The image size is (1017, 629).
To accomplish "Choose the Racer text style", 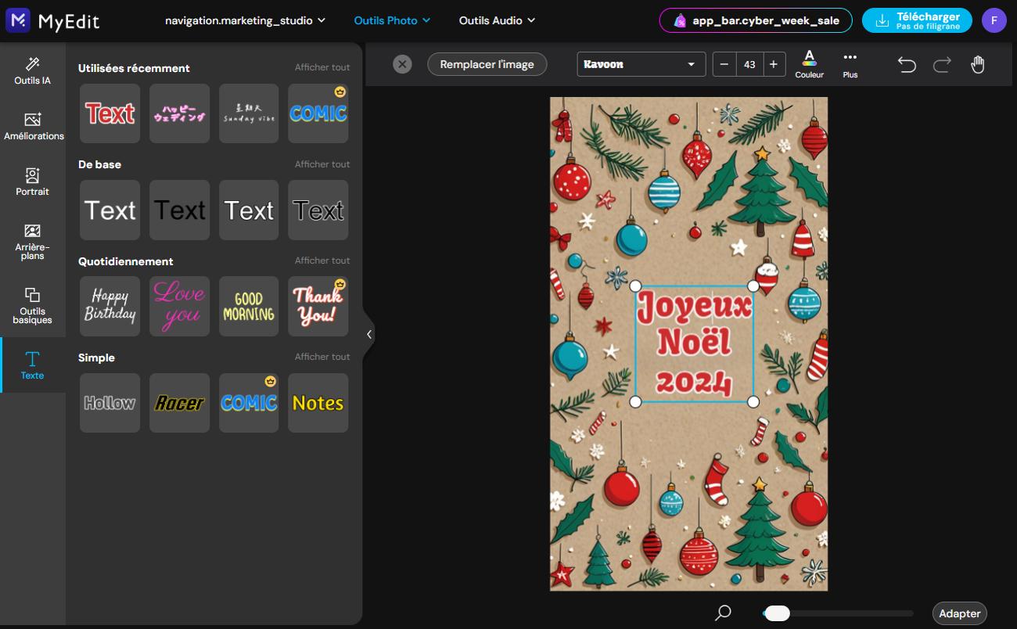I will coord(180,403).
